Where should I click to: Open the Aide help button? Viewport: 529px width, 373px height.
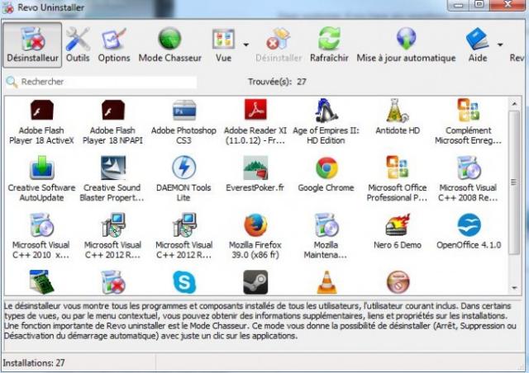478,45
